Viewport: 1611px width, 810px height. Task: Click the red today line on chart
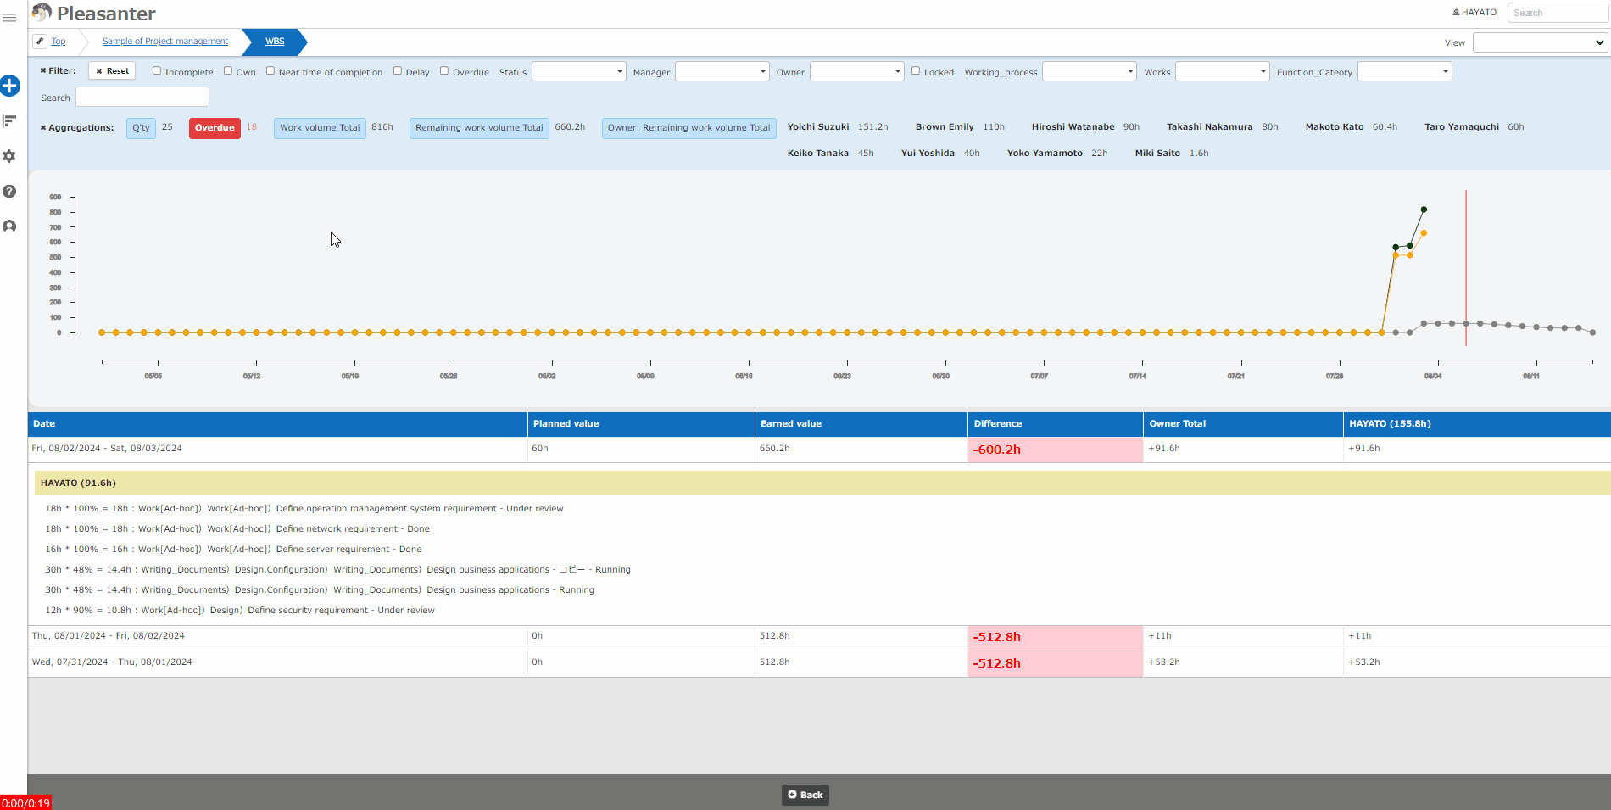pyautogui.click(x=1466, y=268)
